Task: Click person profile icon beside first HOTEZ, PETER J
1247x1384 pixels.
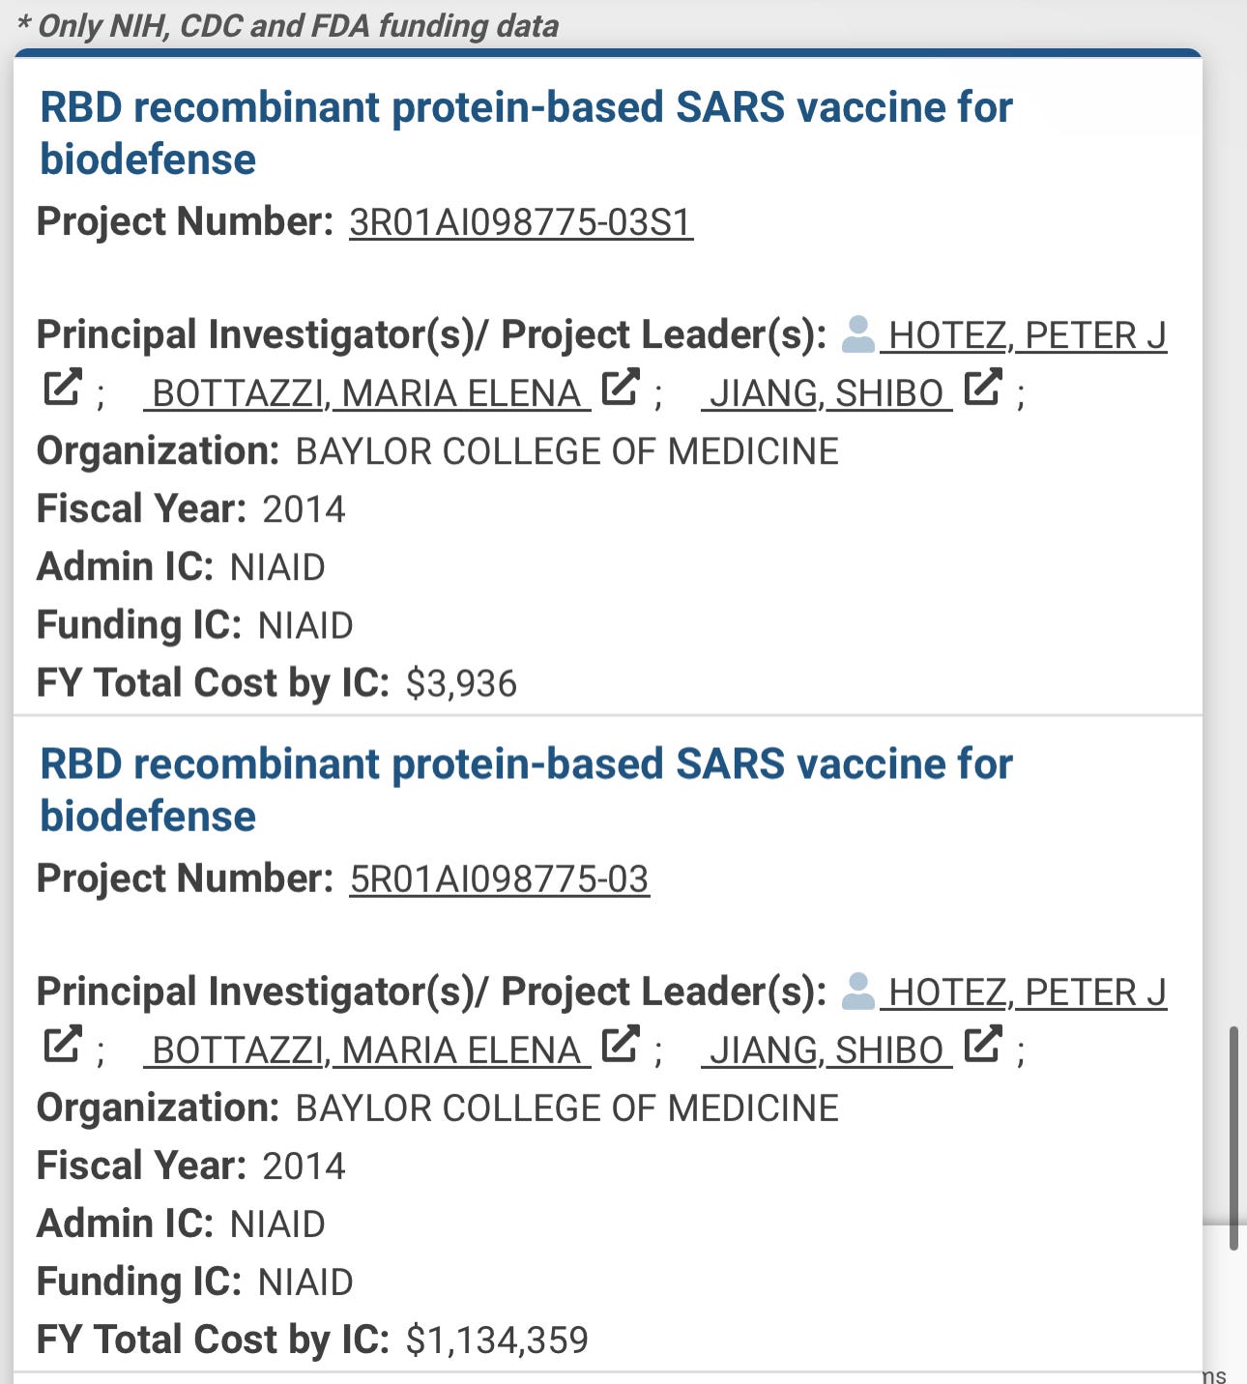Action: pyautogui.click(x=858, y=334)
